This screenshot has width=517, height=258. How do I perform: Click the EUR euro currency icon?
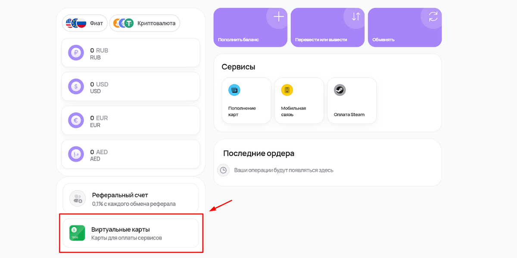click(76, 120)
